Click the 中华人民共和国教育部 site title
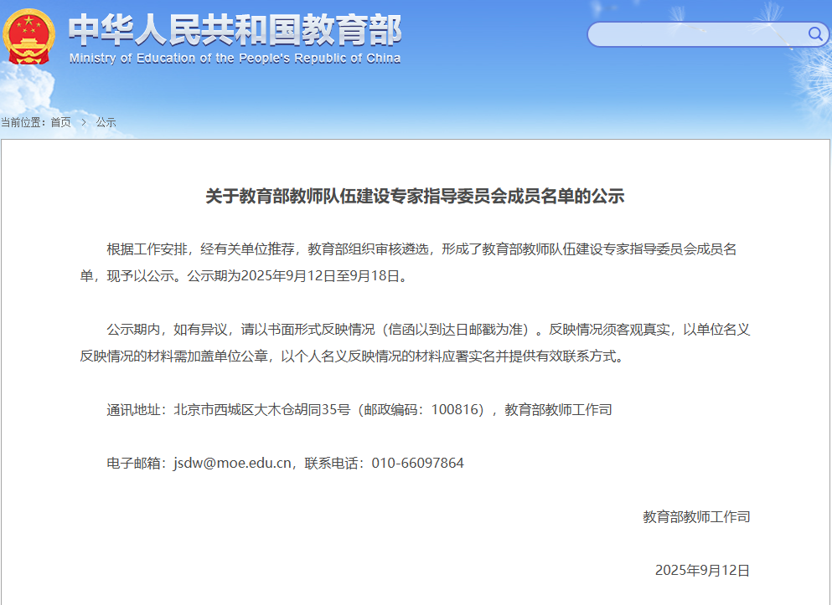Image resolution: width=832 pixels, height=605 pixels. point(235,29)
